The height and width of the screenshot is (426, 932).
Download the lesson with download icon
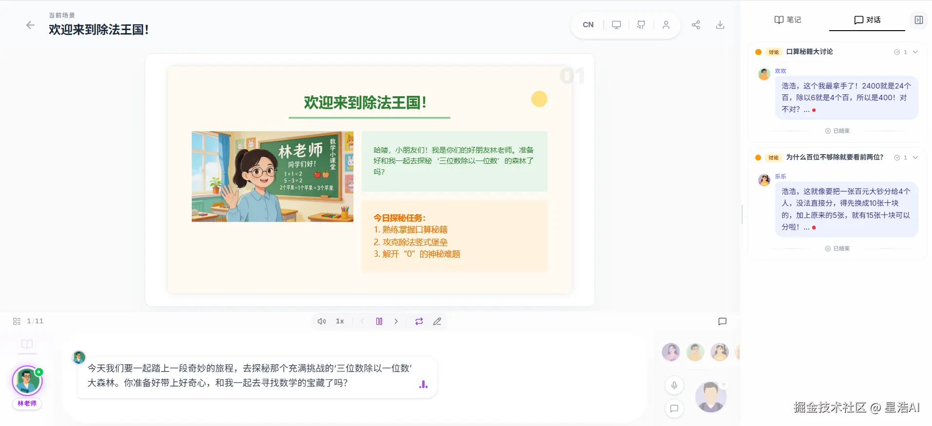(720, 25)
